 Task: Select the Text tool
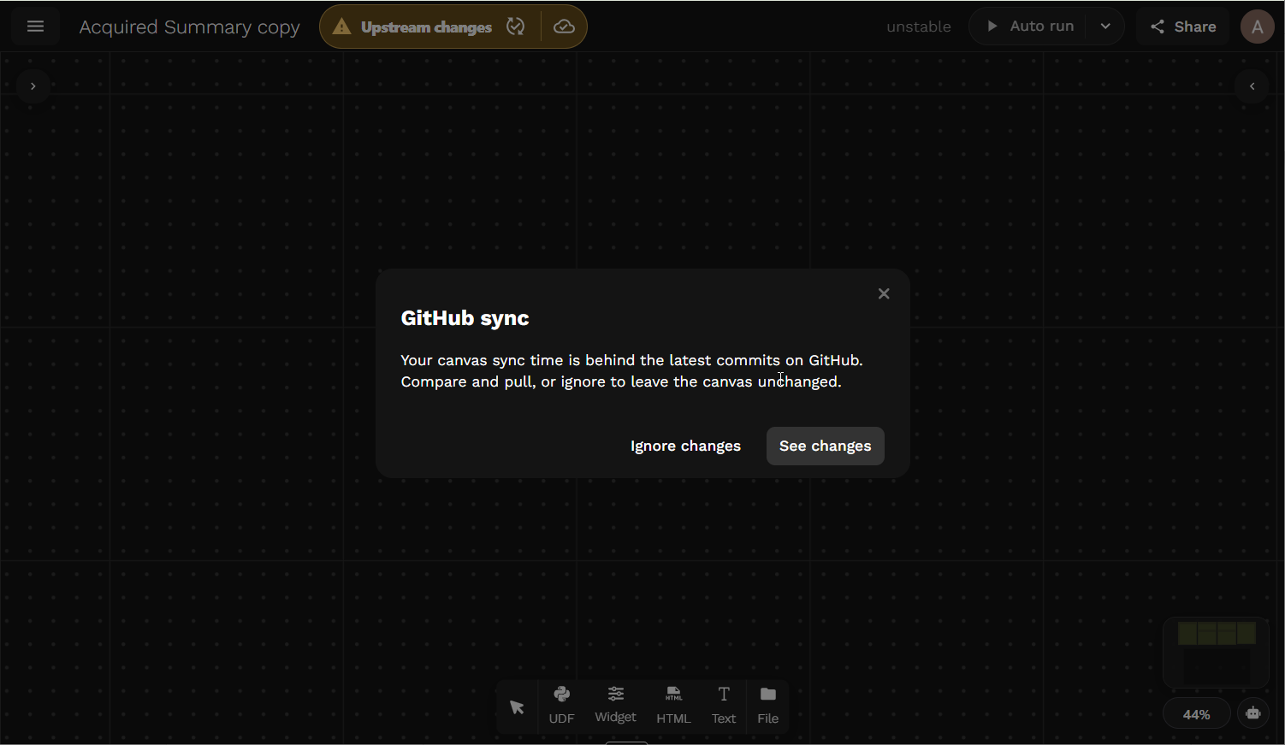click(x=724, y=706)
